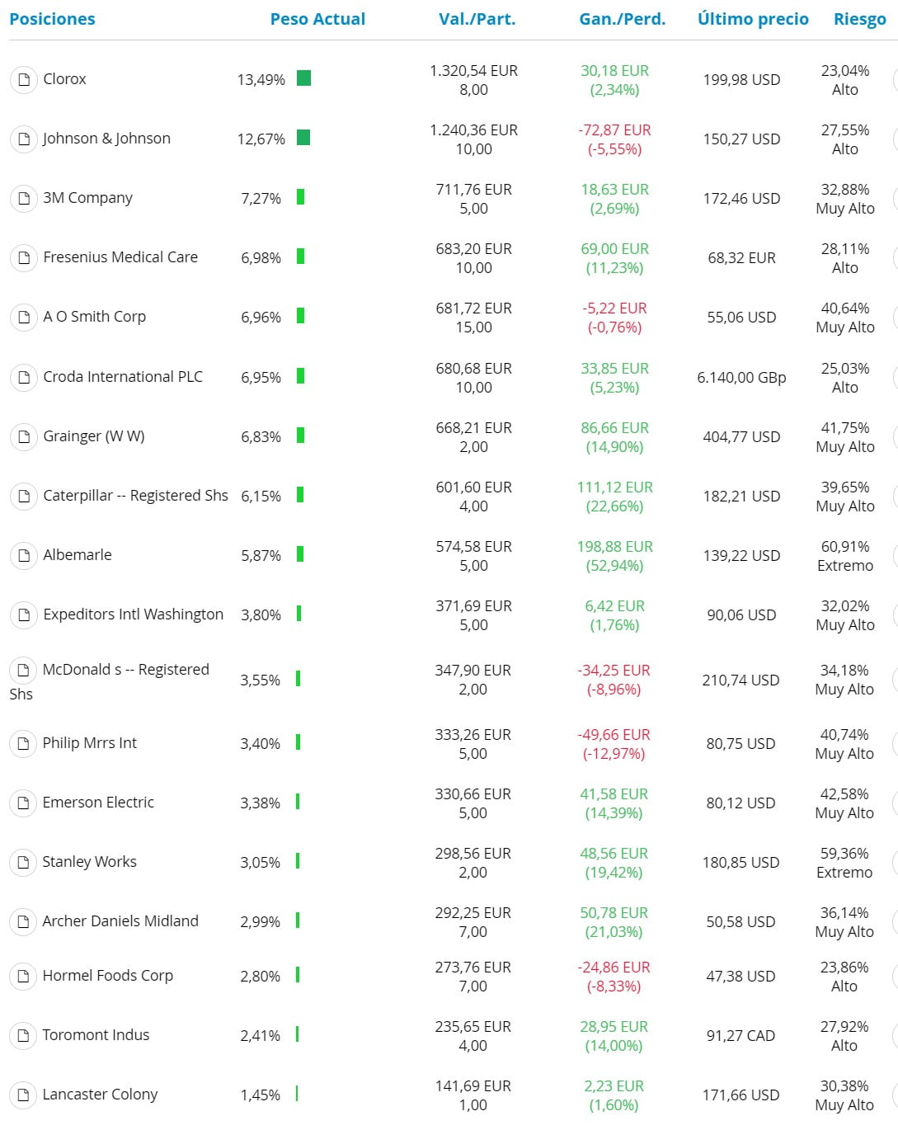The width and height of the screenshot is (898, 1130).
Task: Click the Último precio column header
Action: (x=753, y=19)
